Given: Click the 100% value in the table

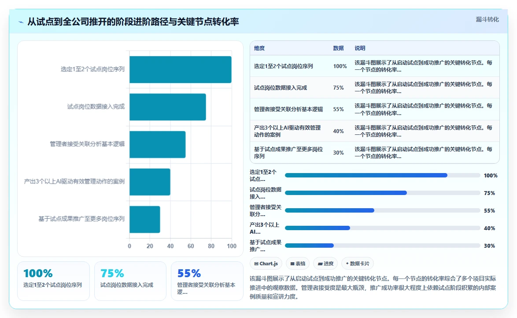Looking at the screenshot, I should tap(340, 66).
